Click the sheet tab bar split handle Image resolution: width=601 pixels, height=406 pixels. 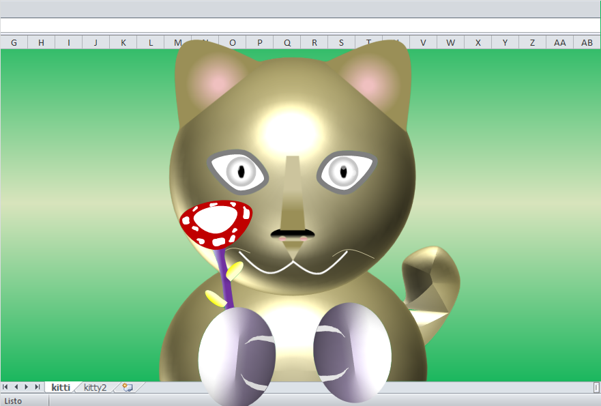(596, 387)
